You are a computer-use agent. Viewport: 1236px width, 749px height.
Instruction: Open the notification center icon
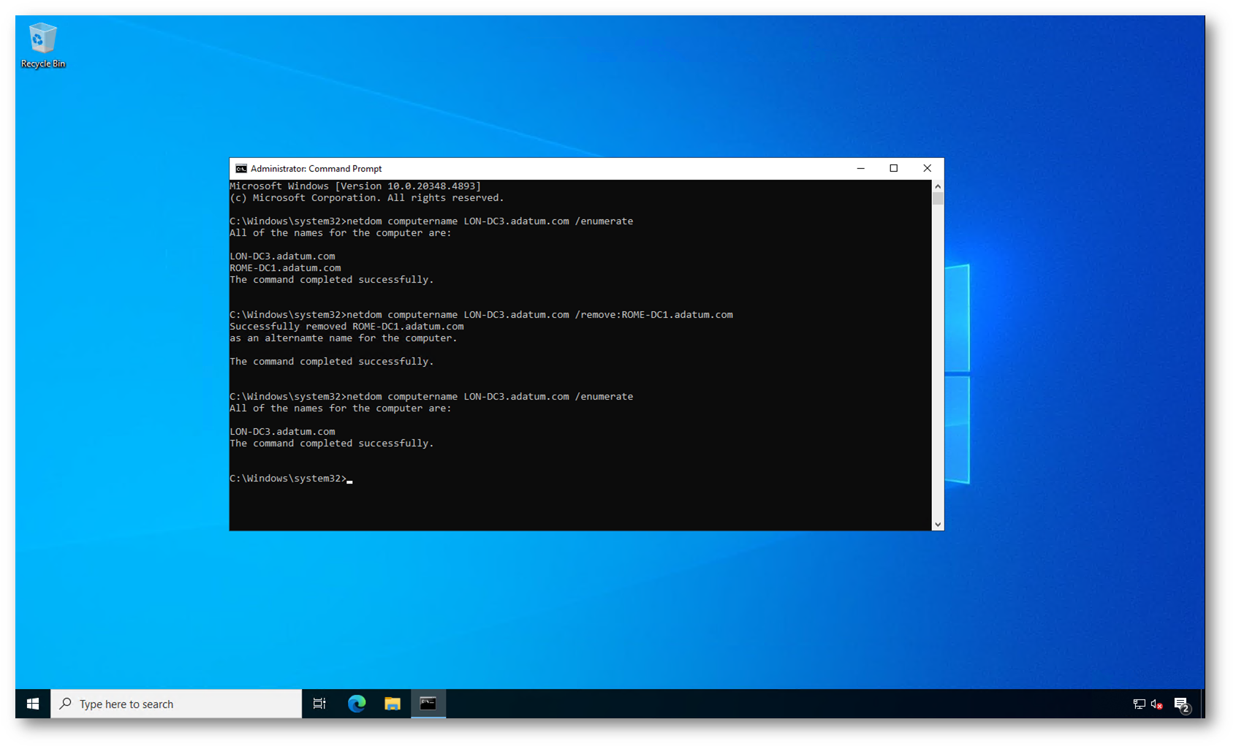click(x=1181, y=704)
